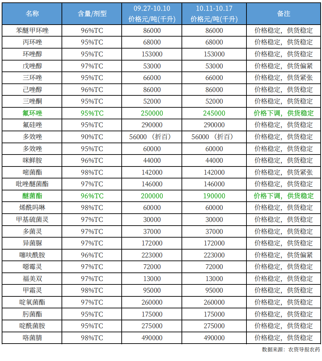Select the 氟硅唑 name cell
Viewport: 322px width, 361px height.
[x=32, y=125]
